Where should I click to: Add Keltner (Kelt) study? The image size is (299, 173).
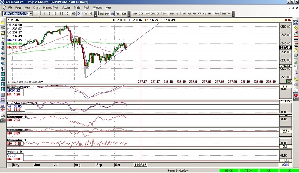pos(124,14)
